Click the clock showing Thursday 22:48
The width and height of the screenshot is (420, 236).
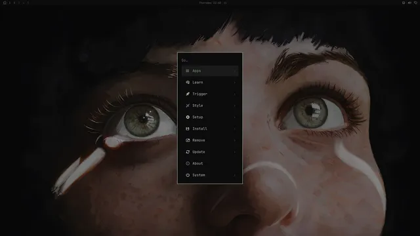210,3
